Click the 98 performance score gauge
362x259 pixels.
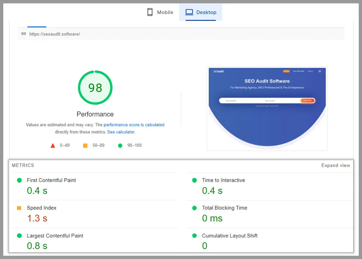95,87
